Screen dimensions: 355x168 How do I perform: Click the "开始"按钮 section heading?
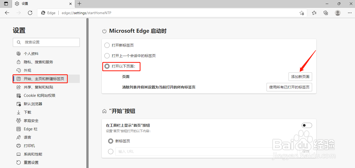[x=122, y=111]
